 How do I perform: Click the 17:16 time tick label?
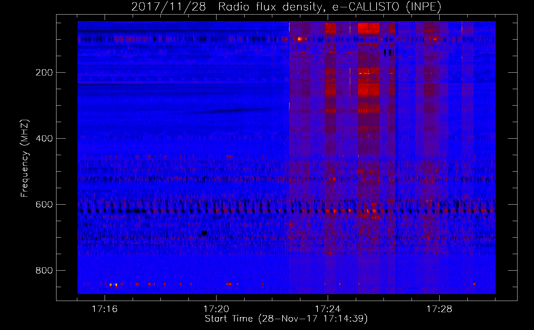[x=105, y=309]
